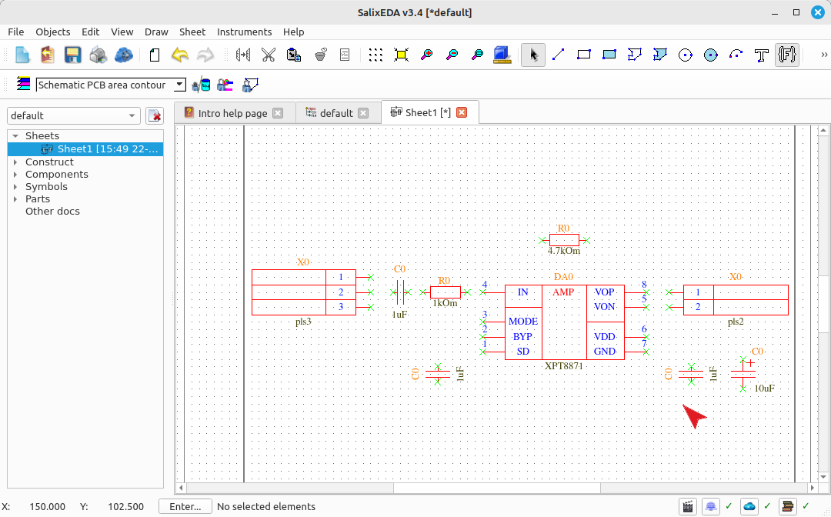This screenshot has width=831, height=517.
Task: Show more toolbar items chevron
Action: point(824,55)
